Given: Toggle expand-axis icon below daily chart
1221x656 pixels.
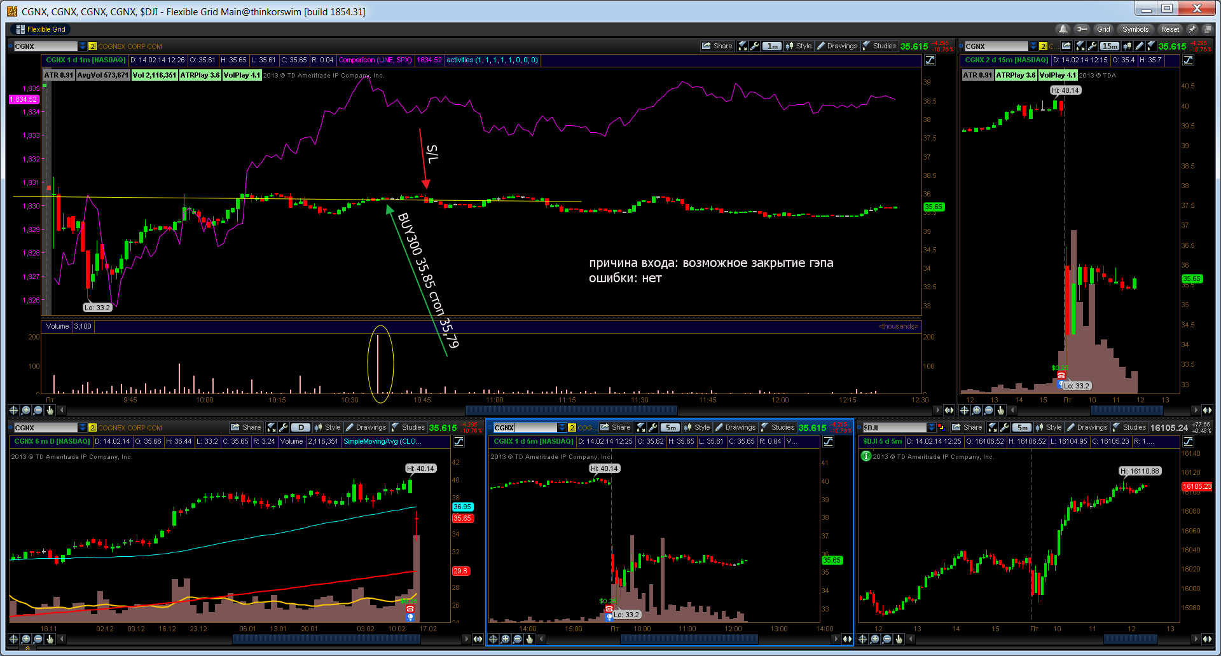Looking at the screenshot, I should 478,639.
